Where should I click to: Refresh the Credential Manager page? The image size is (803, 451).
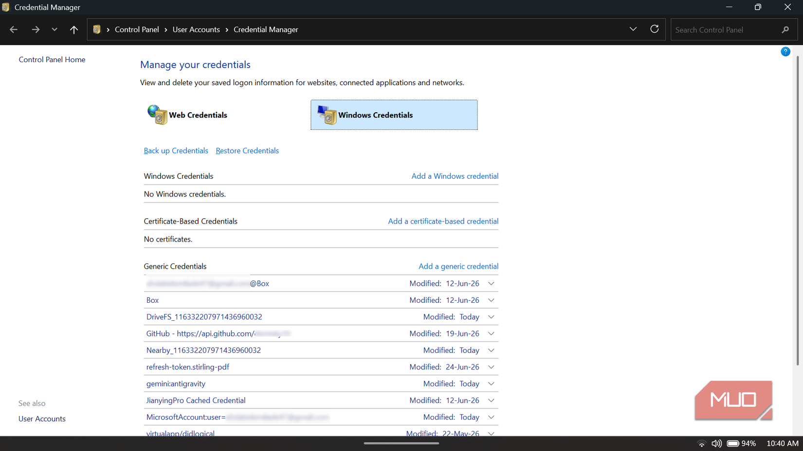point(655,29)
